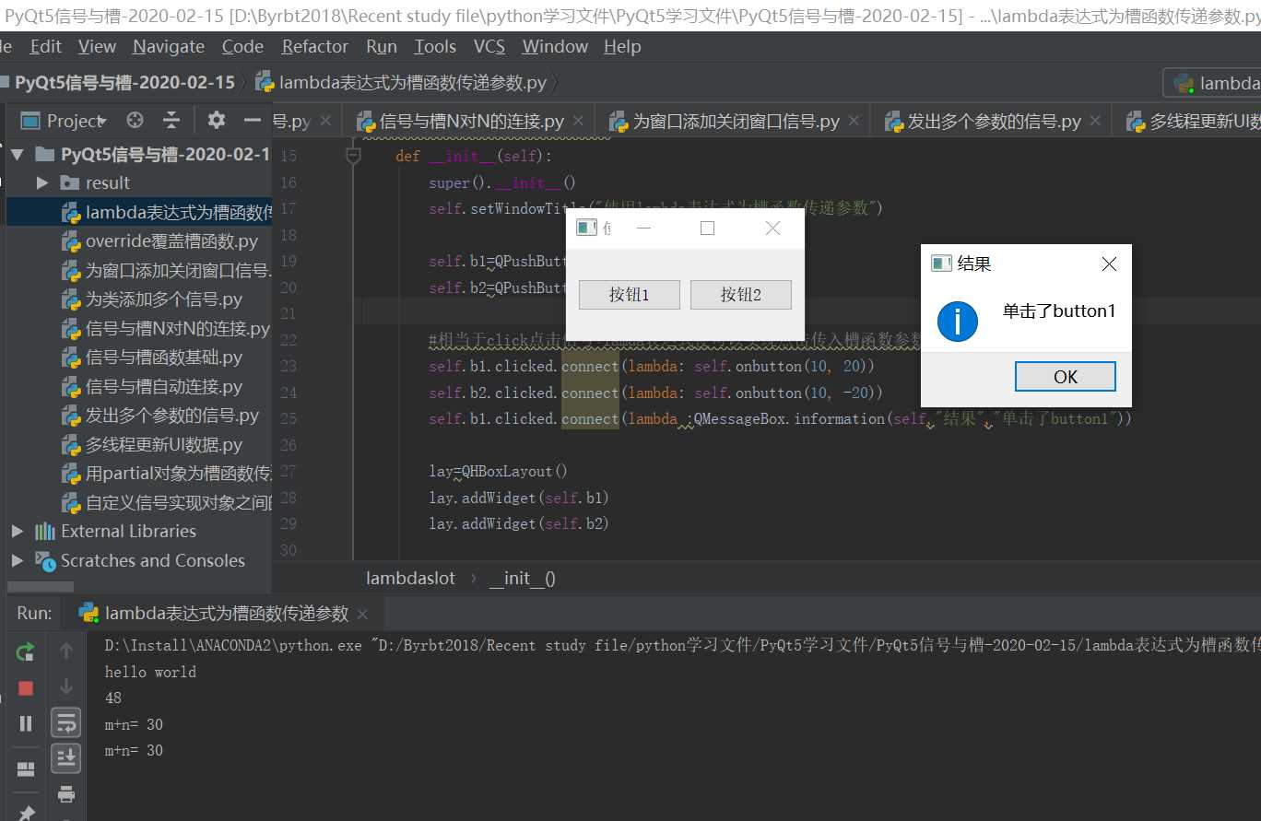
Task: Click the up-stack-trace arrow in the Run panel
Action: point(66,651)
